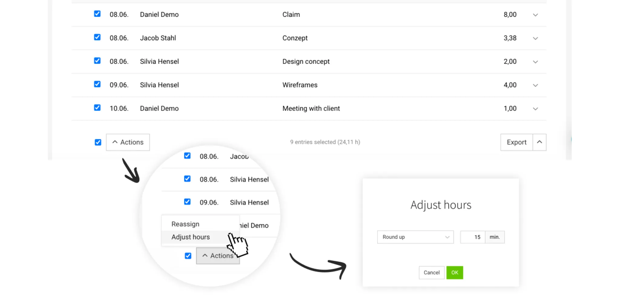Click the name Jacob Stahl in main list

(158, 38)
